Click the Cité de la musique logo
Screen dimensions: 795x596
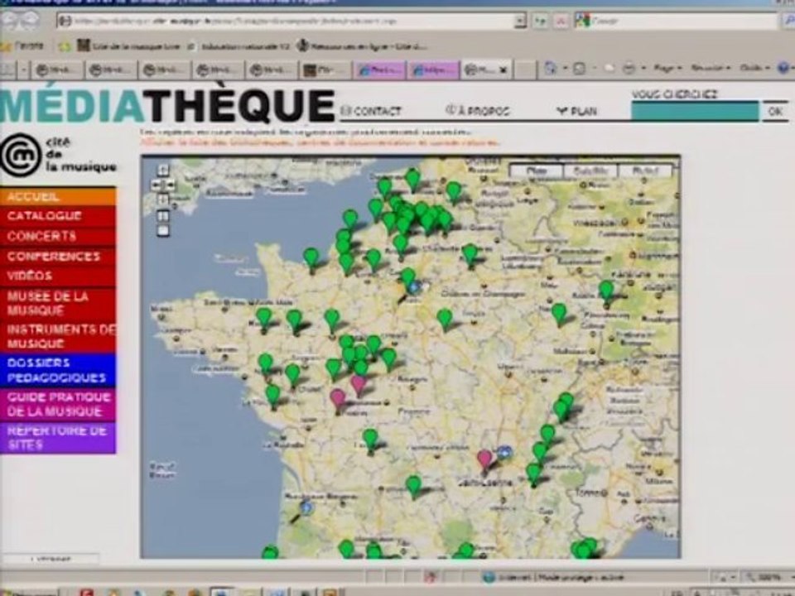tap(58, 155)
